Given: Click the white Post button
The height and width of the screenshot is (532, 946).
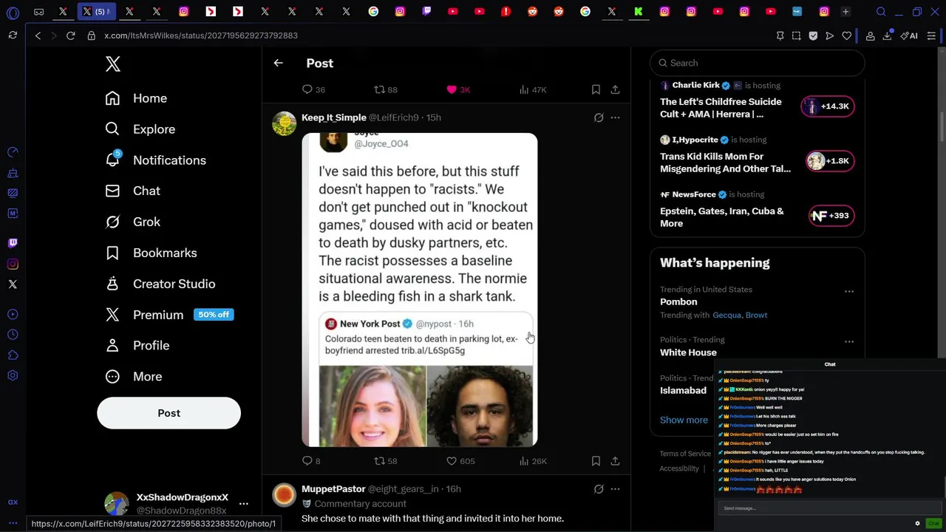Looking at the screenshot, I should coord(169,413).
